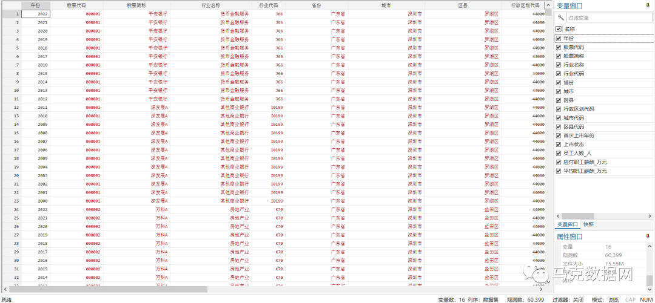The width and height of the screenshot is (655, 303).
Task: Select the row 1 number header
Action: 11,14
